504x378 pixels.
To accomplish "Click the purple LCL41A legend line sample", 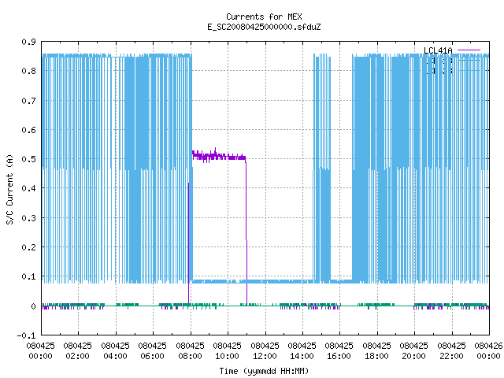I will 469,50.
